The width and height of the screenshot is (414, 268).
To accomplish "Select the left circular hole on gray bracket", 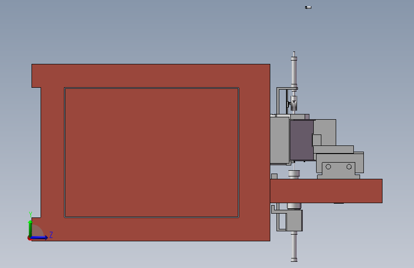I will click(328, 167).
